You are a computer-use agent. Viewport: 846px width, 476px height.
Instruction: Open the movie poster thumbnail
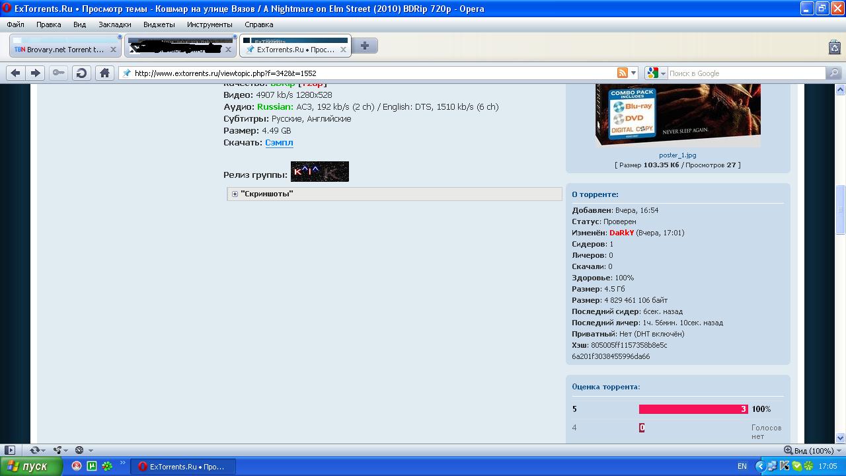[677, 116]
